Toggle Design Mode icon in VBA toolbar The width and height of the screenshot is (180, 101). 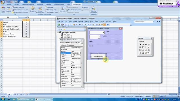(x=94, y=25)
